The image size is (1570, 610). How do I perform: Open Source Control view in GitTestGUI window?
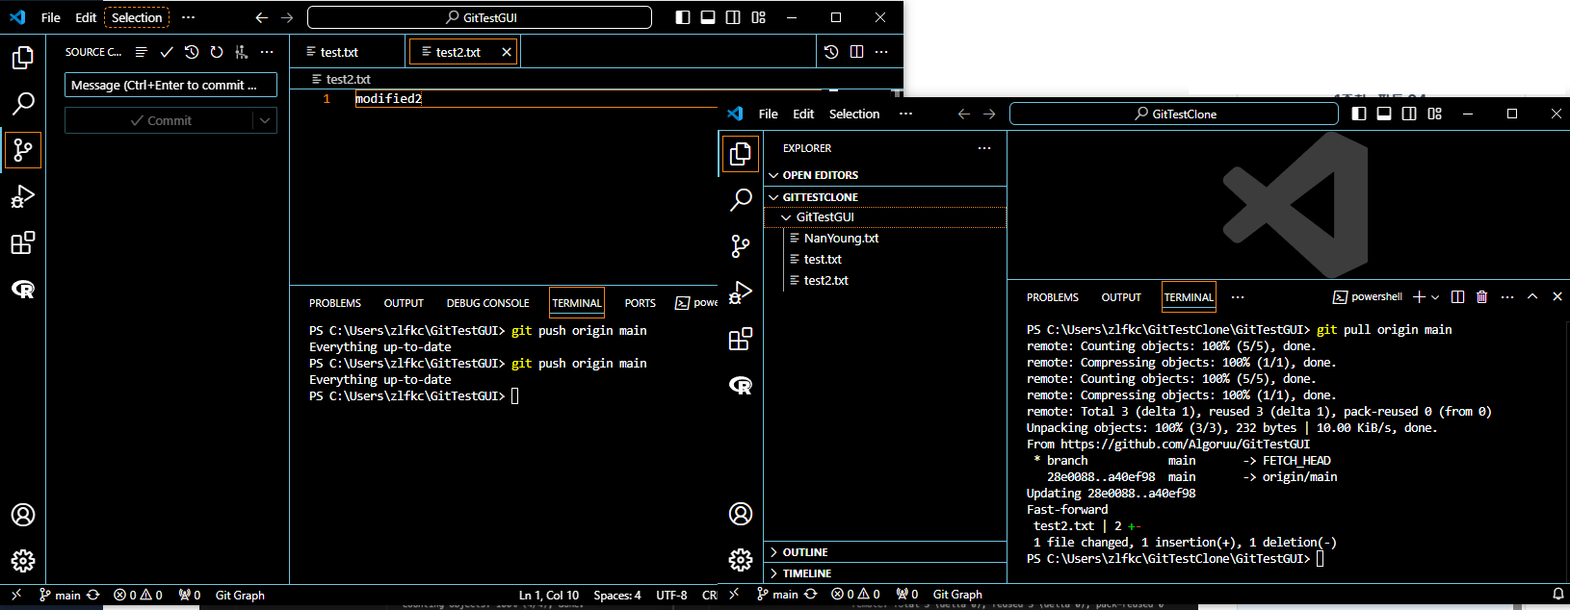(23, 150)
